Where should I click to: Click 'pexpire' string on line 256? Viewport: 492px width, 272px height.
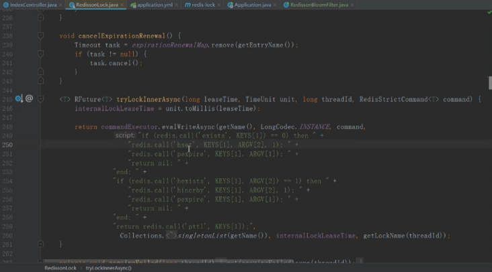[190, 199]
